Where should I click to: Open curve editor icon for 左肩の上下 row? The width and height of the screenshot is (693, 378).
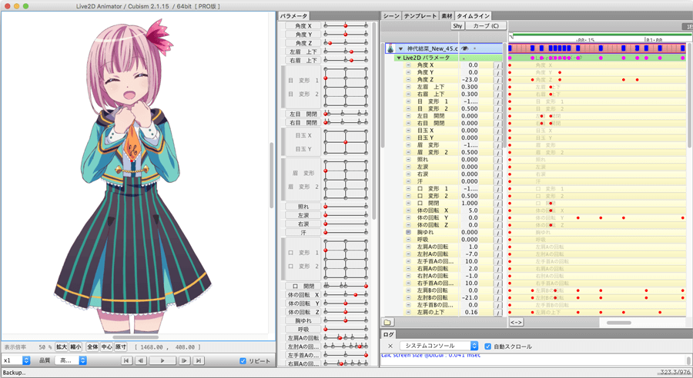click(498, 312)
